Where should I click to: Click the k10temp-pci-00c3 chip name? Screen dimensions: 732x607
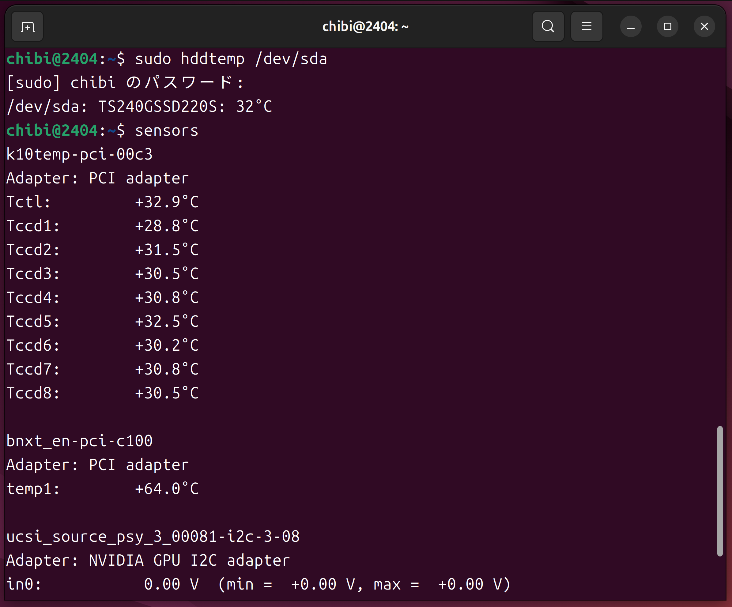click(x=79, y=154)
